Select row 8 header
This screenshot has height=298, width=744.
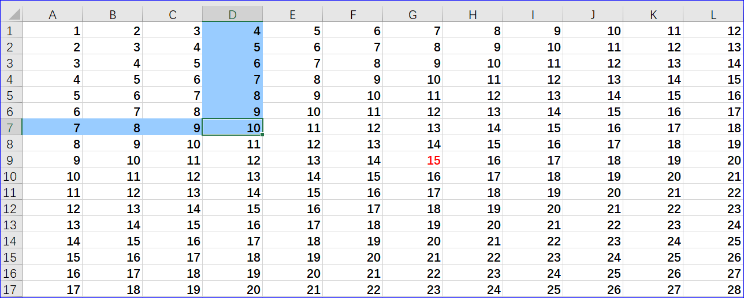pos(12,144)
